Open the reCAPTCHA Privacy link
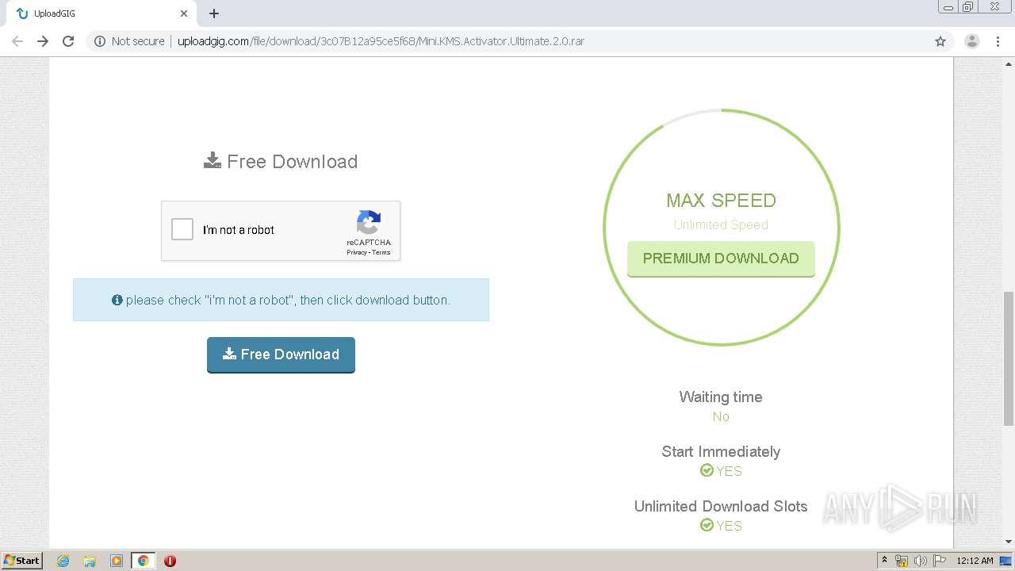Viewport: 1015px width, 571px height. (356, 252)
